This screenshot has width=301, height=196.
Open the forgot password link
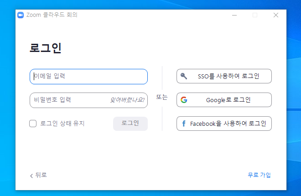pos(127,100)
